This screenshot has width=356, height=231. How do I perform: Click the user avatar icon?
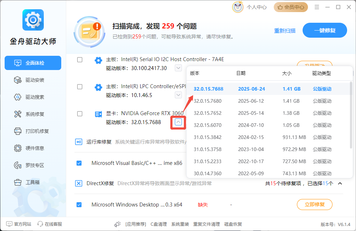coord(238,7)
